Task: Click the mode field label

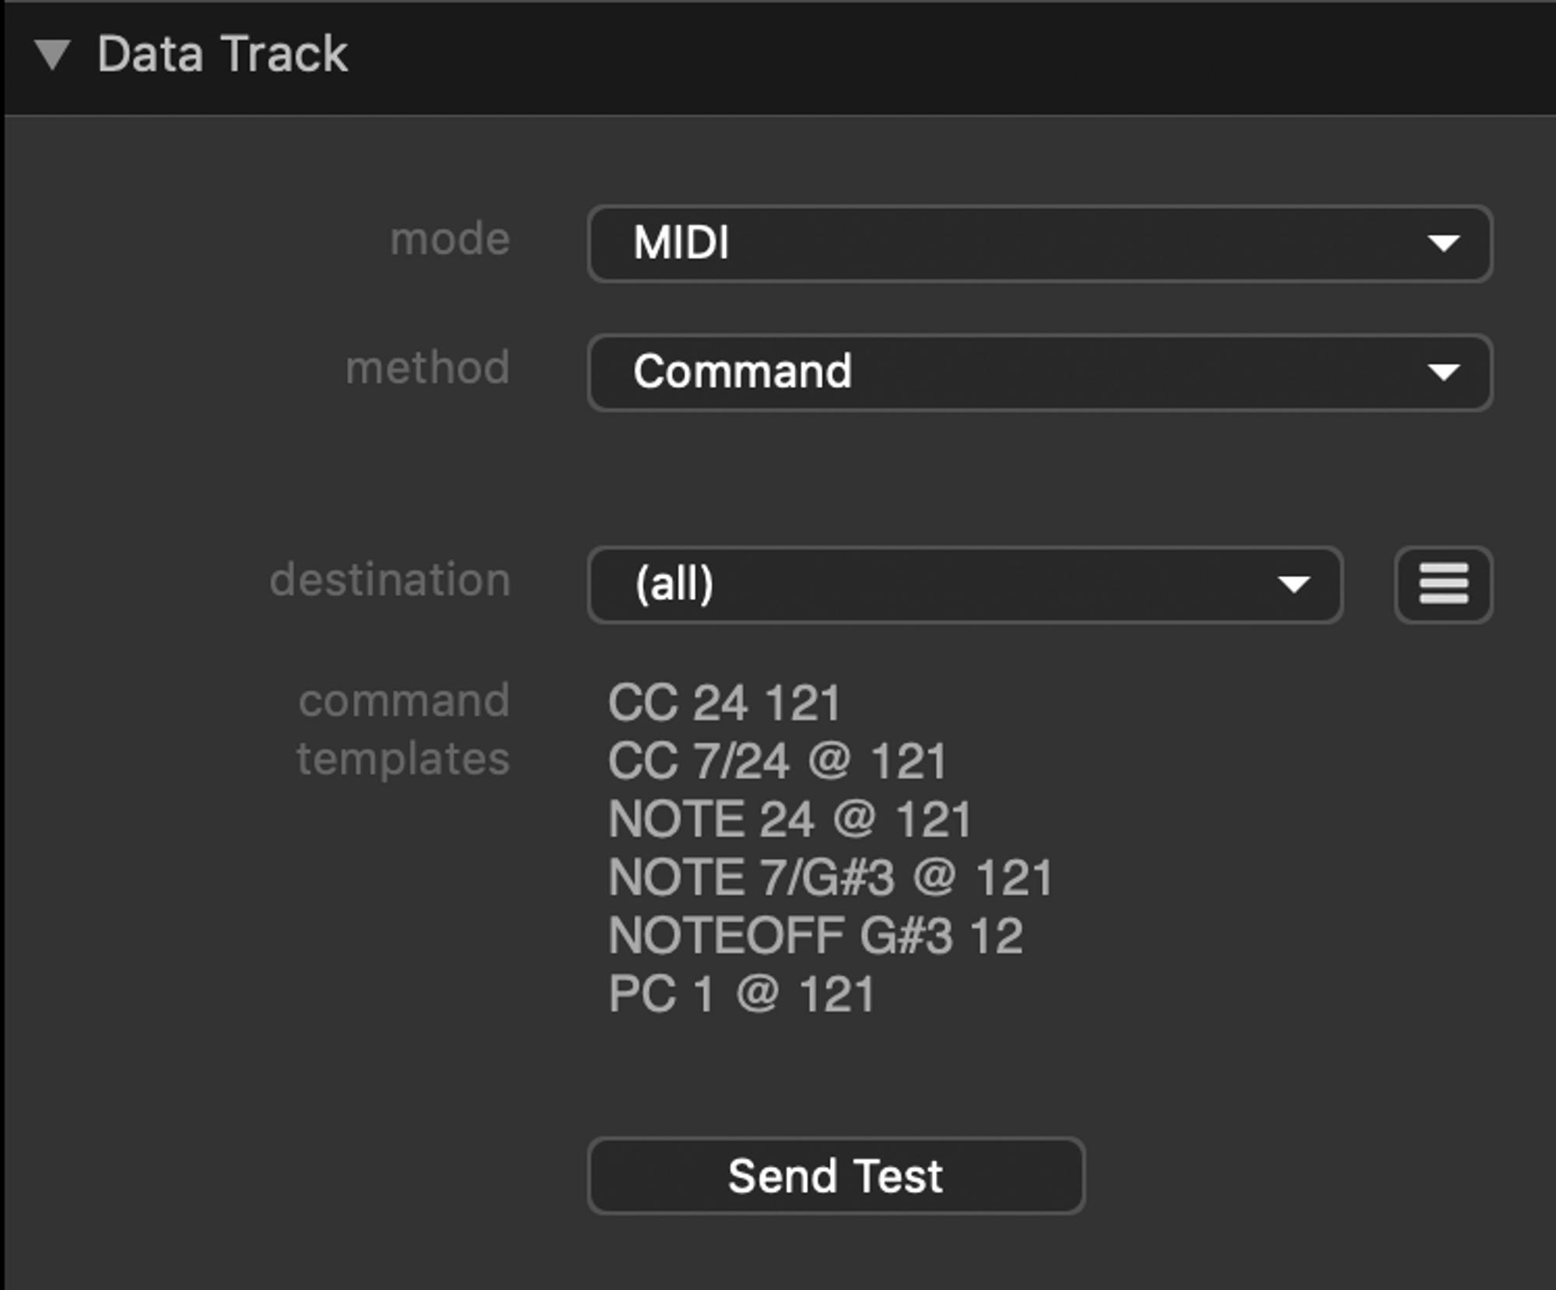Action: [450, 238]
